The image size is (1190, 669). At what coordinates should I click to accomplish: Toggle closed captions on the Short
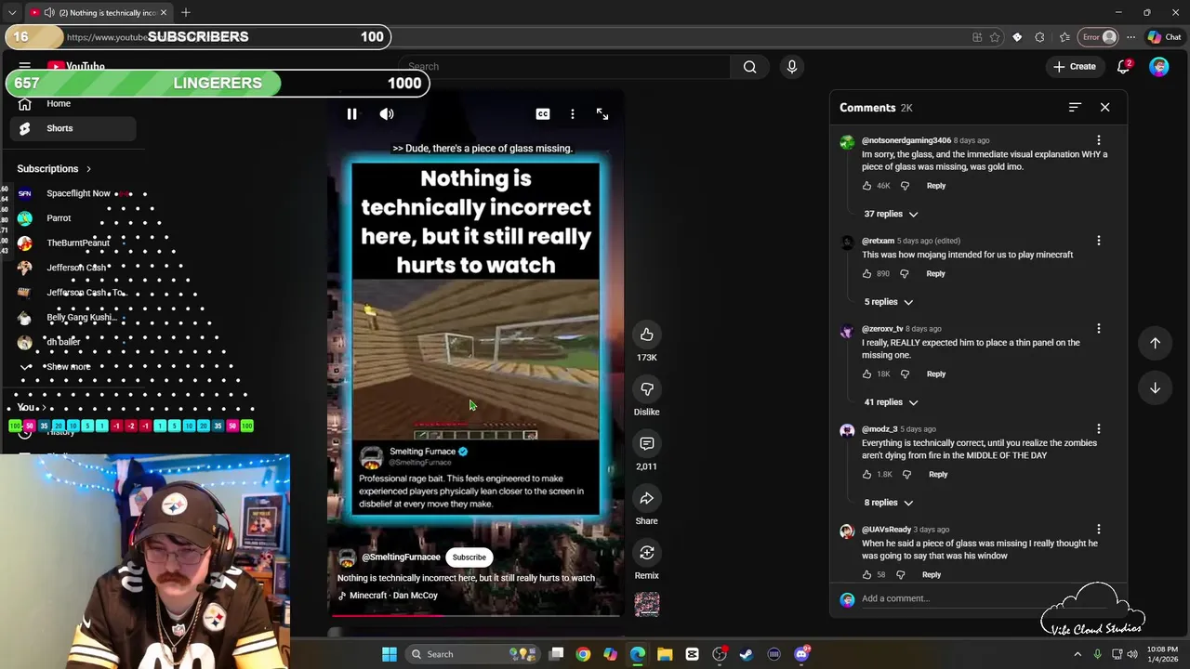tap(543, 114)
